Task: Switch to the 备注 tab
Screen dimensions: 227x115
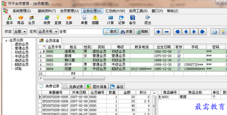Action: pos(117,87)
